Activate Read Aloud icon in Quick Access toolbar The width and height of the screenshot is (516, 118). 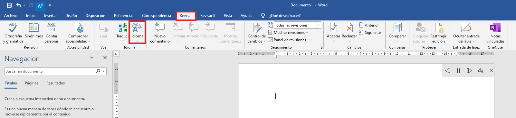click(x=40, y=6)
